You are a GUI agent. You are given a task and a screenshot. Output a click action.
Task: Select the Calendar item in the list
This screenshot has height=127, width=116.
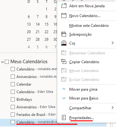(24, 84)
